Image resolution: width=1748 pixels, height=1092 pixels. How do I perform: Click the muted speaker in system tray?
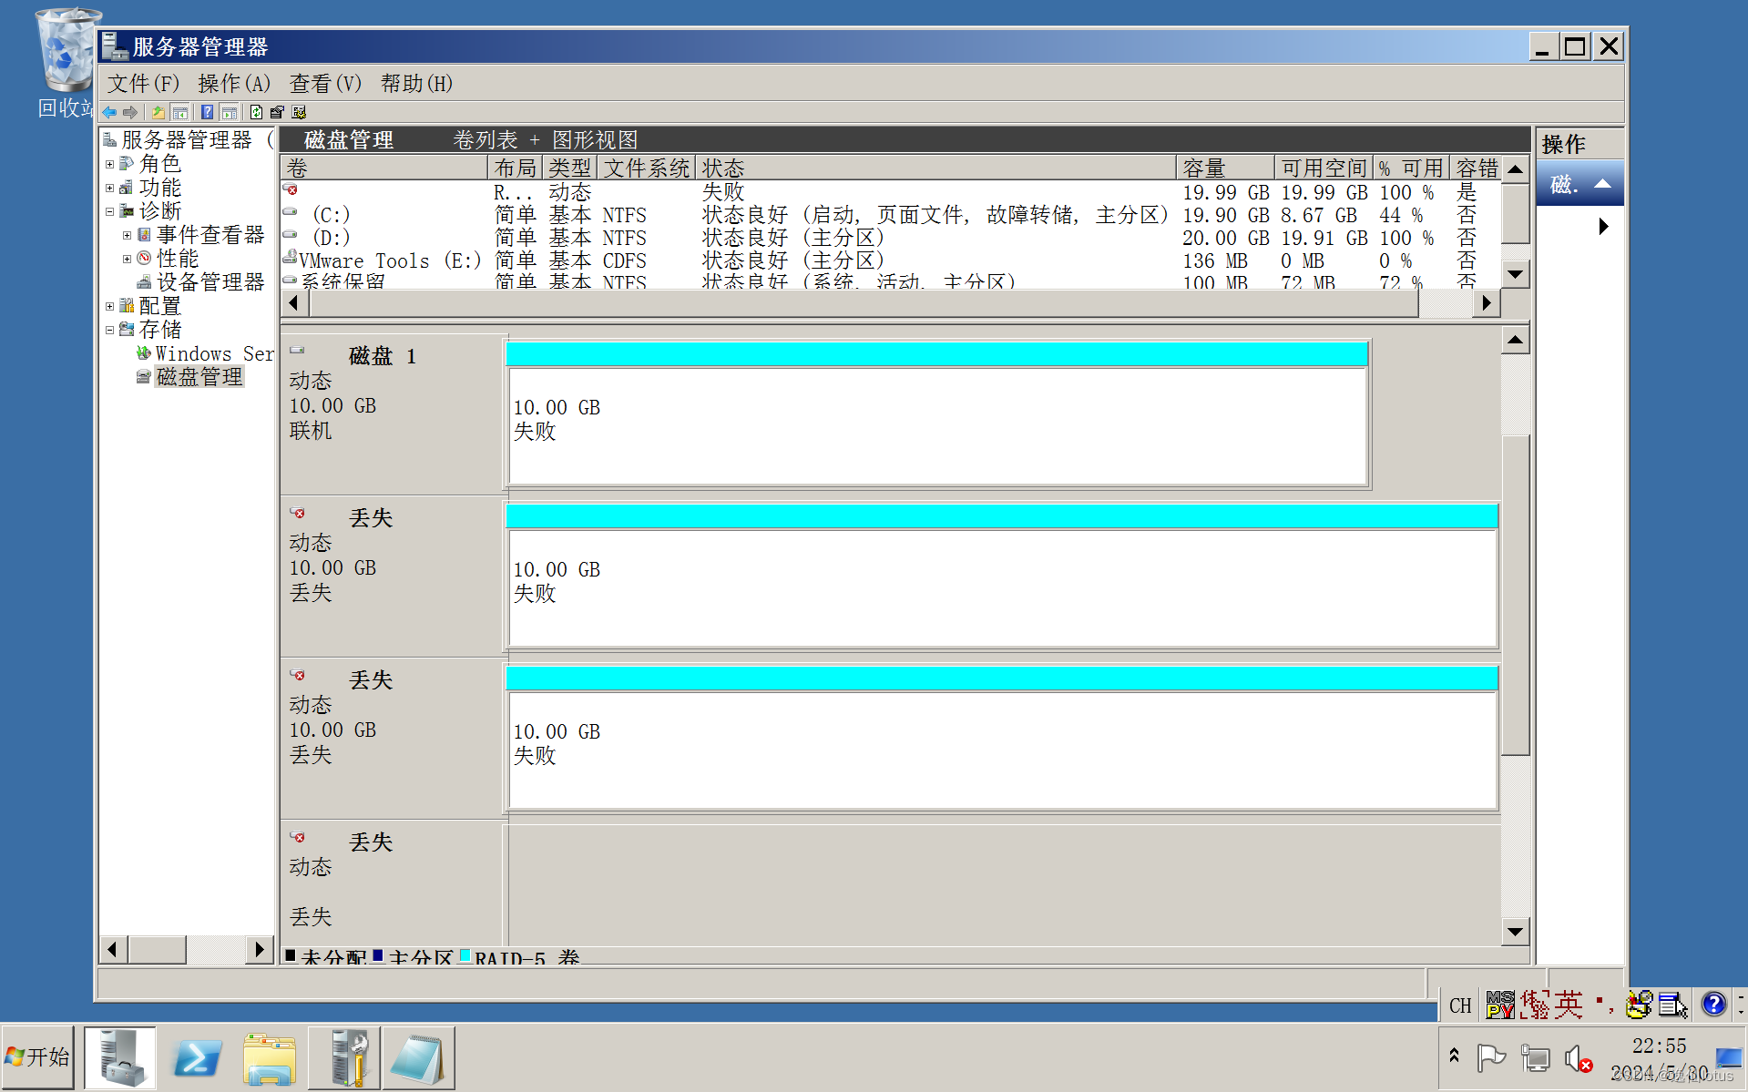click(x=1577, y=1057)
